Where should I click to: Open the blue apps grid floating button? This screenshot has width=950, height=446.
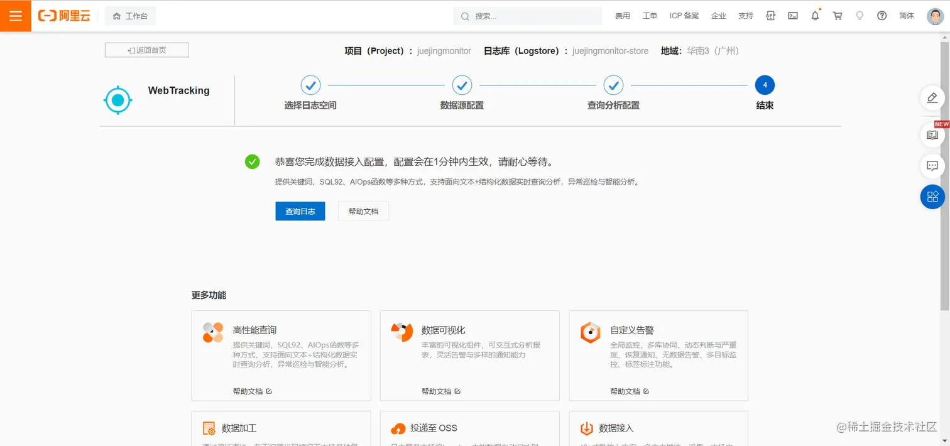point(932,197)
